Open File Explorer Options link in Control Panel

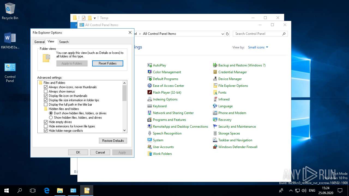(x=233, y=86)
